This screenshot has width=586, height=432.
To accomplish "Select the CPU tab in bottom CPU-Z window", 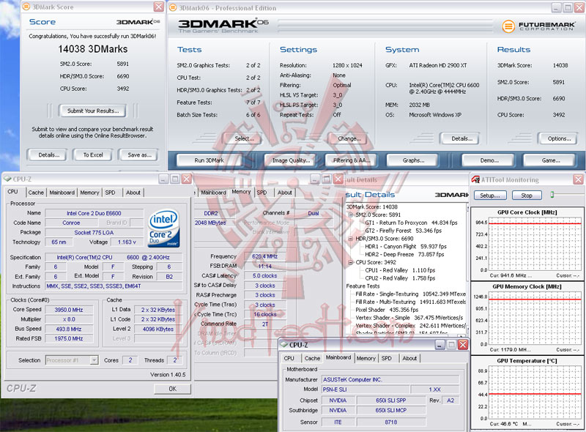I will pos(289,358).
